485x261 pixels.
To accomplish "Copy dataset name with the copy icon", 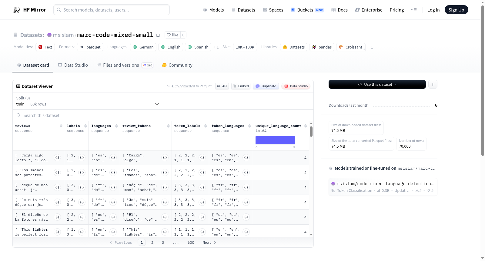I will pyautogui.click(x=158, y=35).
